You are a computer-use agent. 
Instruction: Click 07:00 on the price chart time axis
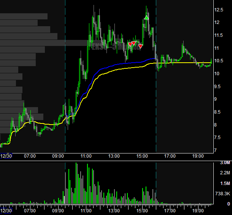coord(30,156)
